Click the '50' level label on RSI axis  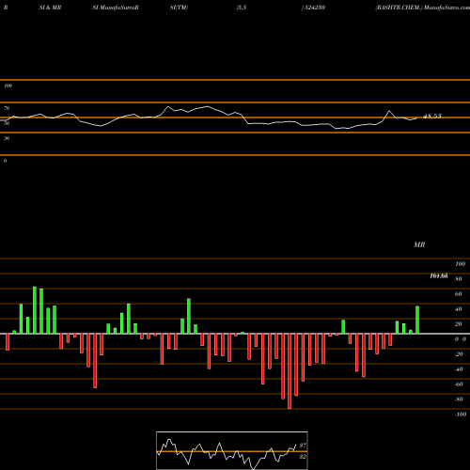coord(7,123)
